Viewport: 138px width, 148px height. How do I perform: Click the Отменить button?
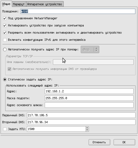(x=99, y=142)
